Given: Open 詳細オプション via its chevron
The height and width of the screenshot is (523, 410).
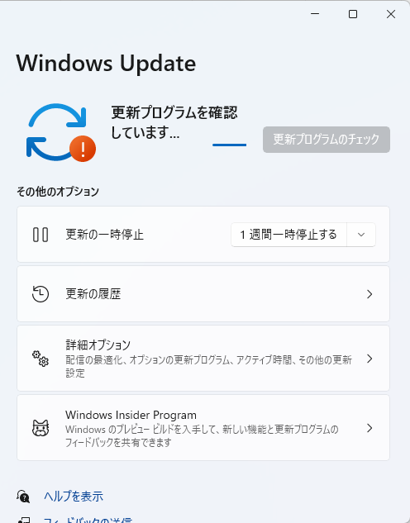Looking at the screenshot, I should (369, 359).
